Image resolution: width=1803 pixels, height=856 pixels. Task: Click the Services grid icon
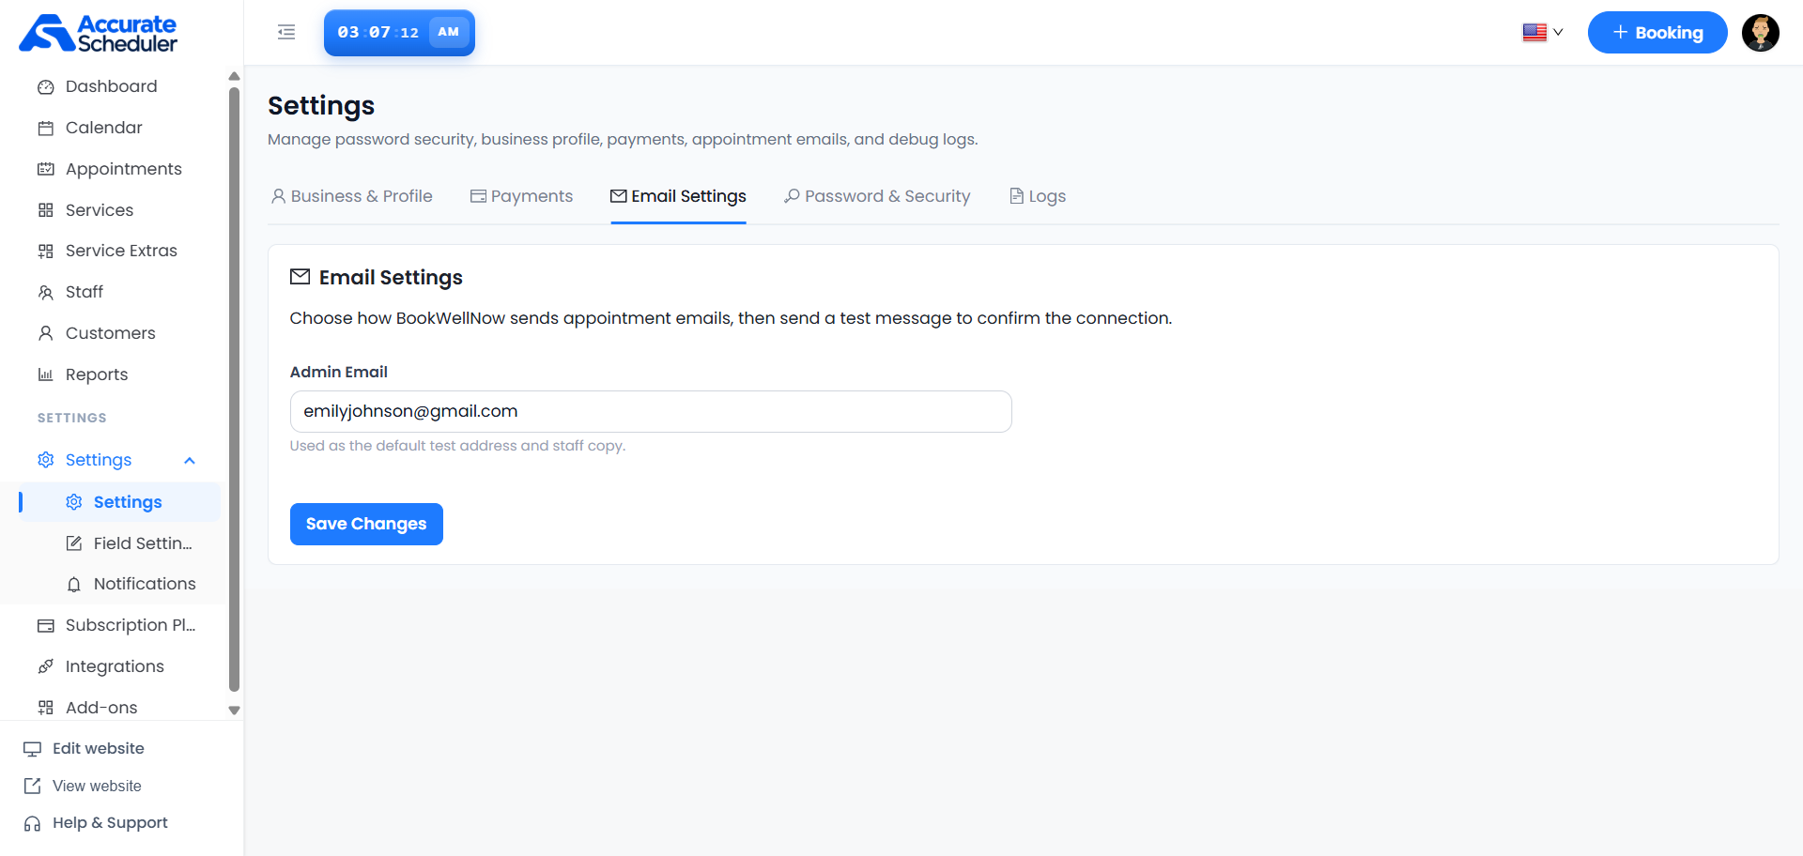click(45, 210)
